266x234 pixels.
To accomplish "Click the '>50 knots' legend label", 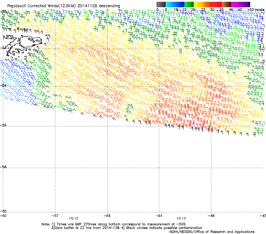I will 256,9.
